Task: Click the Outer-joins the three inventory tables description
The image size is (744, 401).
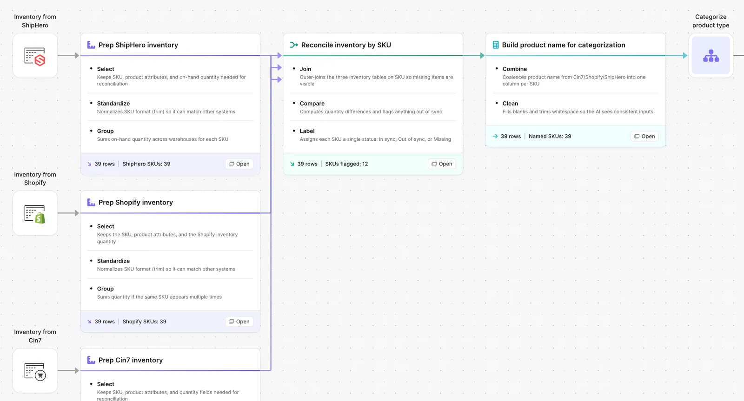Action: coord(376,80)
